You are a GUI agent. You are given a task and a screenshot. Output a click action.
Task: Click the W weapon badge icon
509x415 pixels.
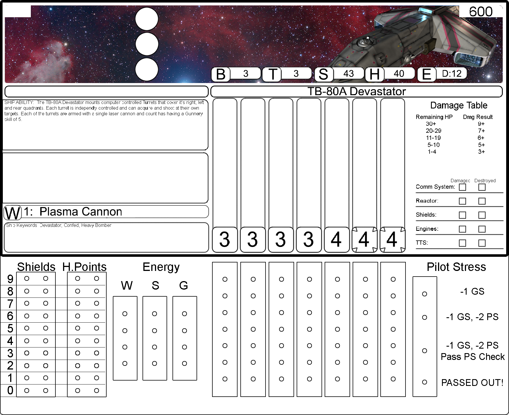coord(13,213)
